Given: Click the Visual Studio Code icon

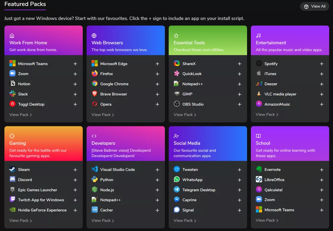Looking at the screenshot, I should pos(95,170).
